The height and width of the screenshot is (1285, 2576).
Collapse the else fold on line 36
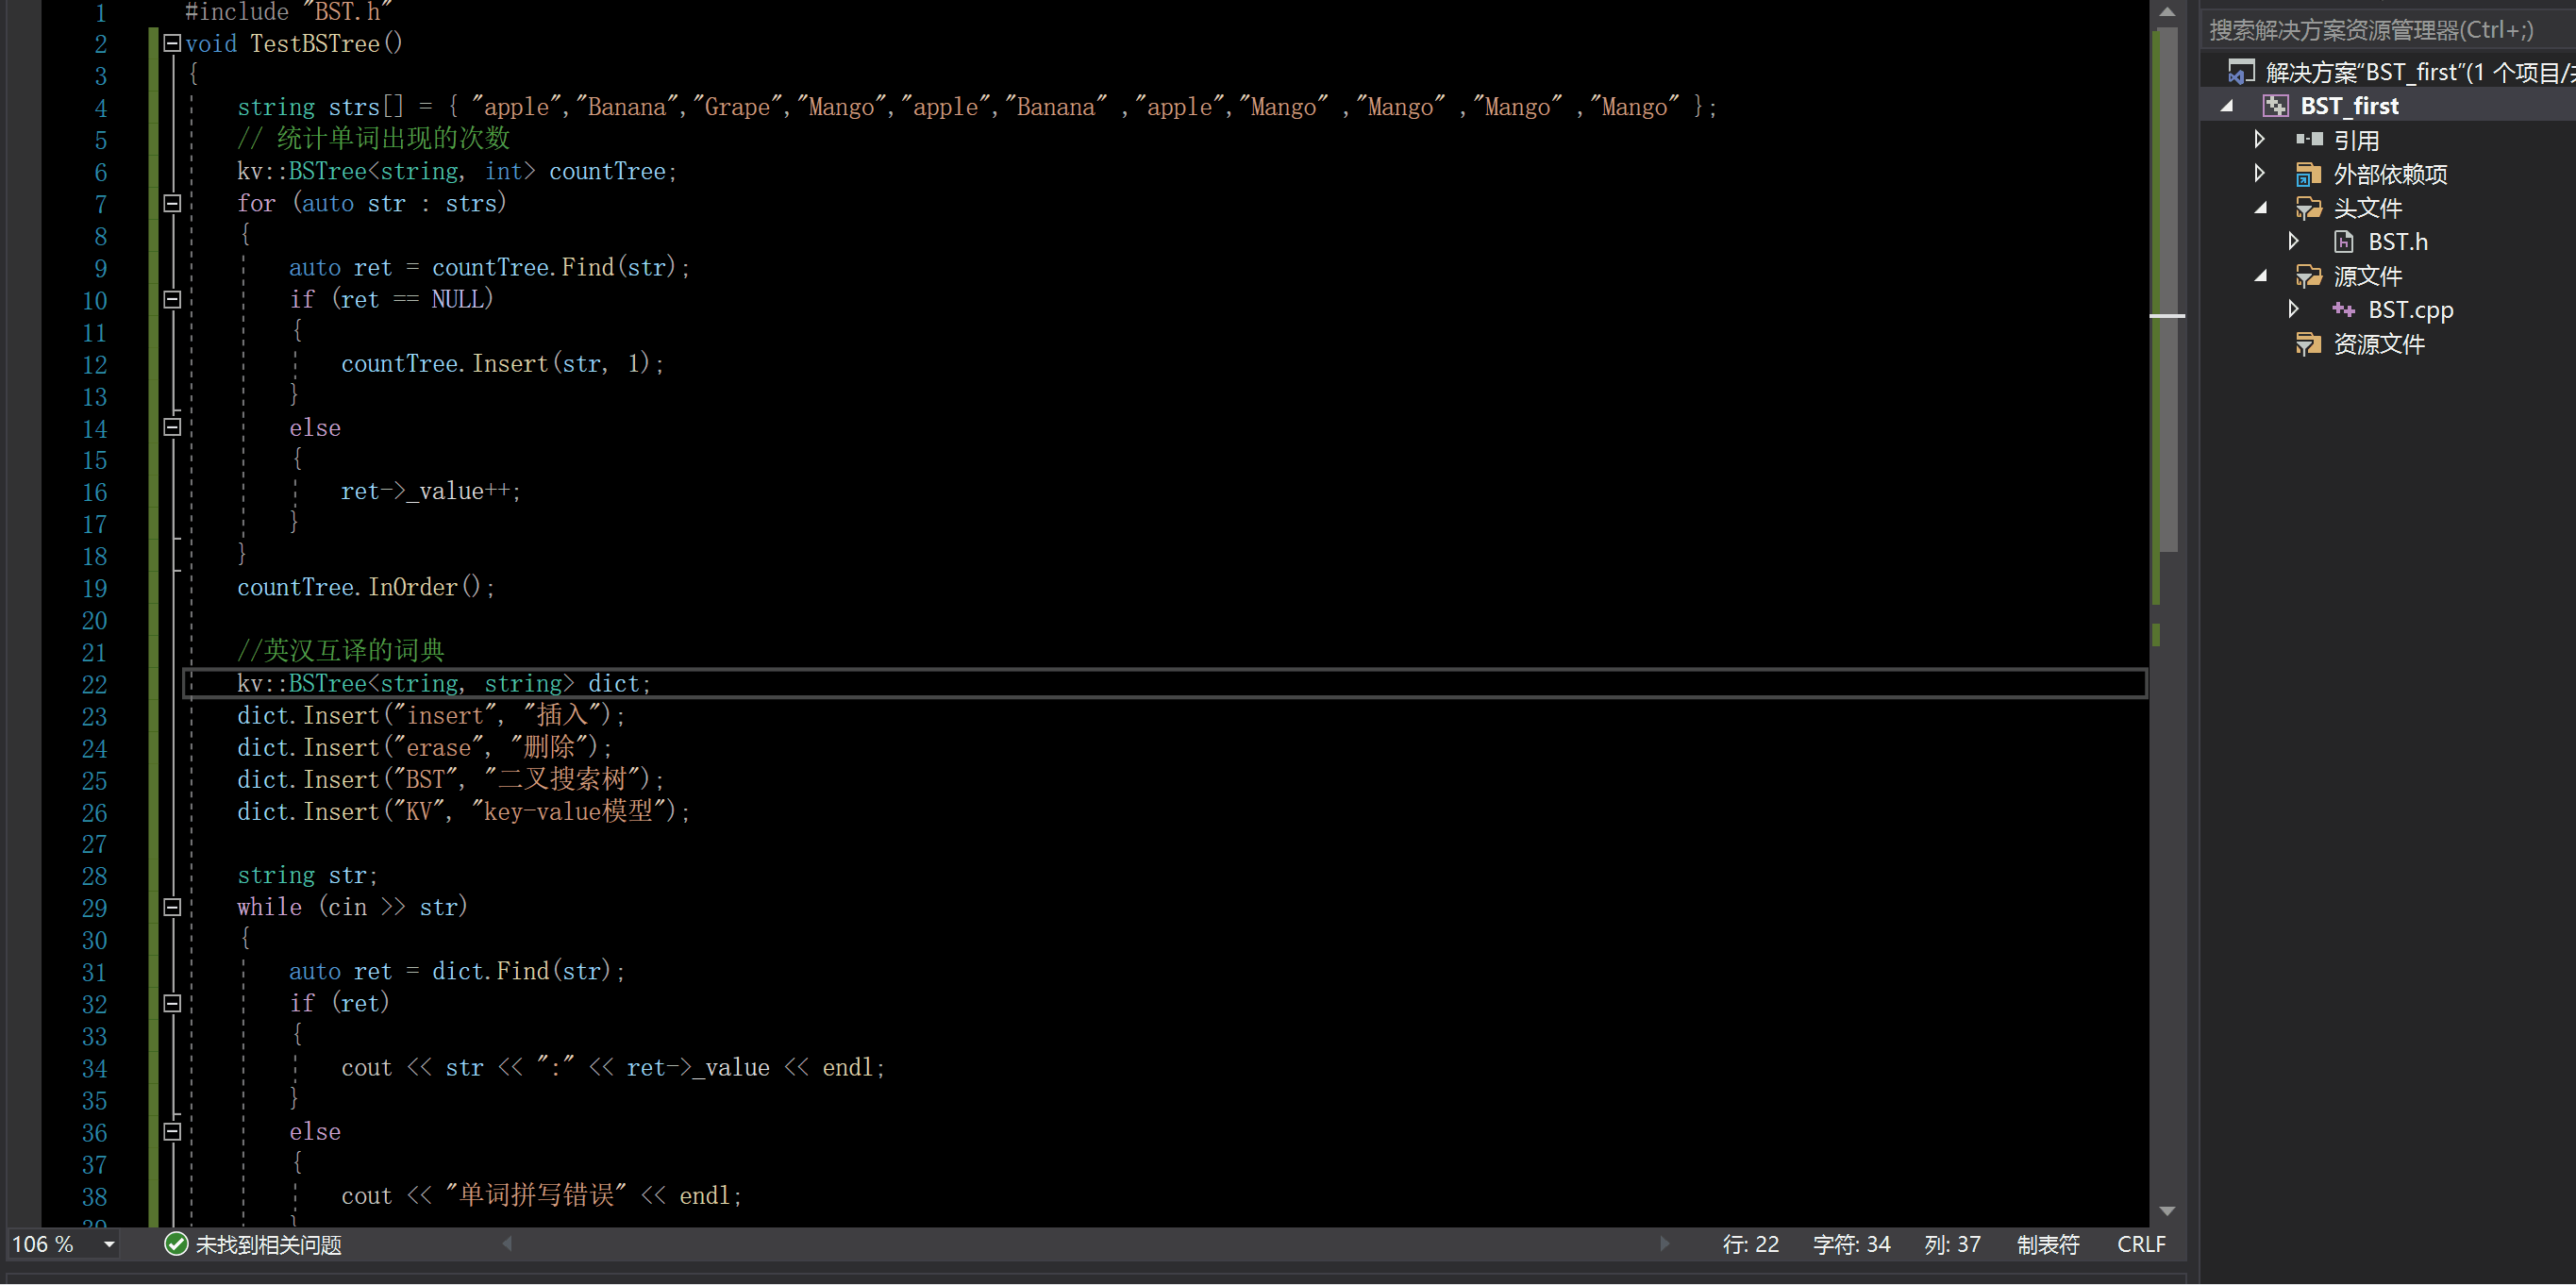[172, 1131]
